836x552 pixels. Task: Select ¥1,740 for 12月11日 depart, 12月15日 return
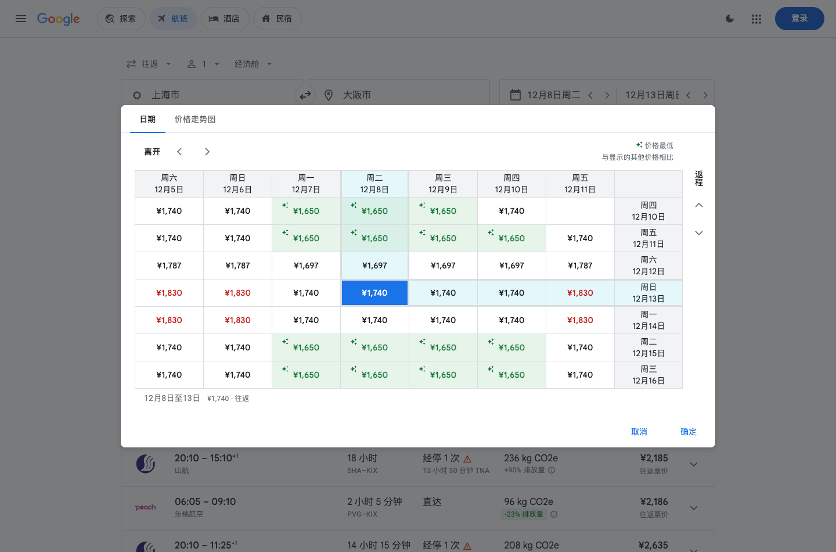pos(580,347)
